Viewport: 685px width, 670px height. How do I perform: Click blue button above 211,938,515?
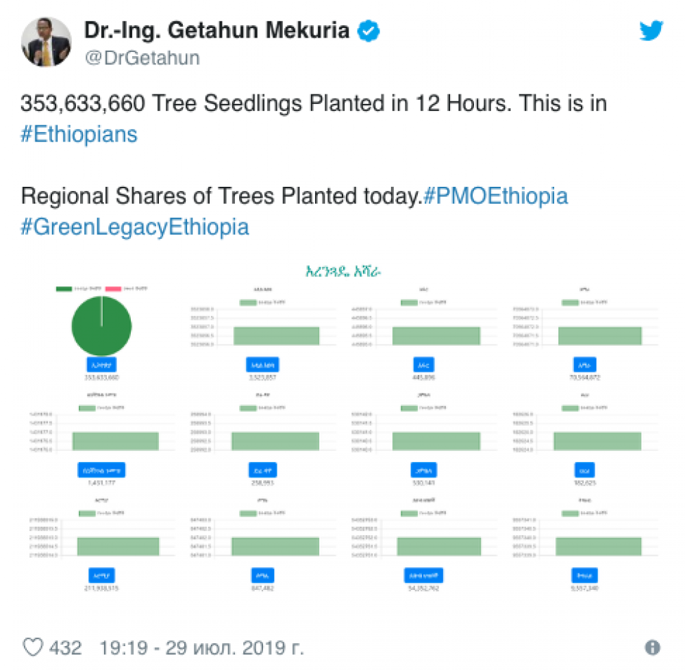[101, 576]
